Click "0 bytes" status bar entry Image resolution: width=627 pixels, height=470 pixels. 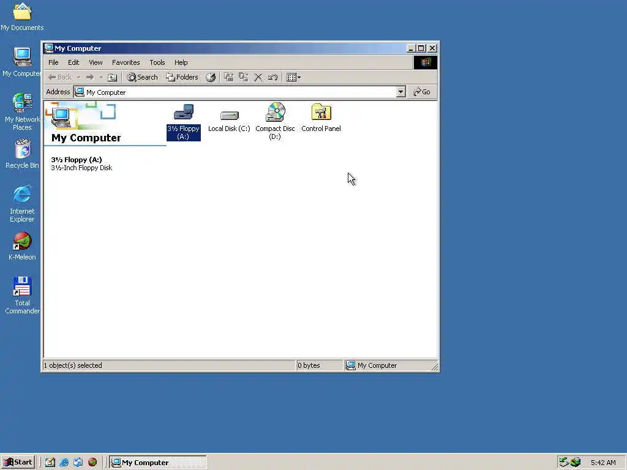(309, 365)
